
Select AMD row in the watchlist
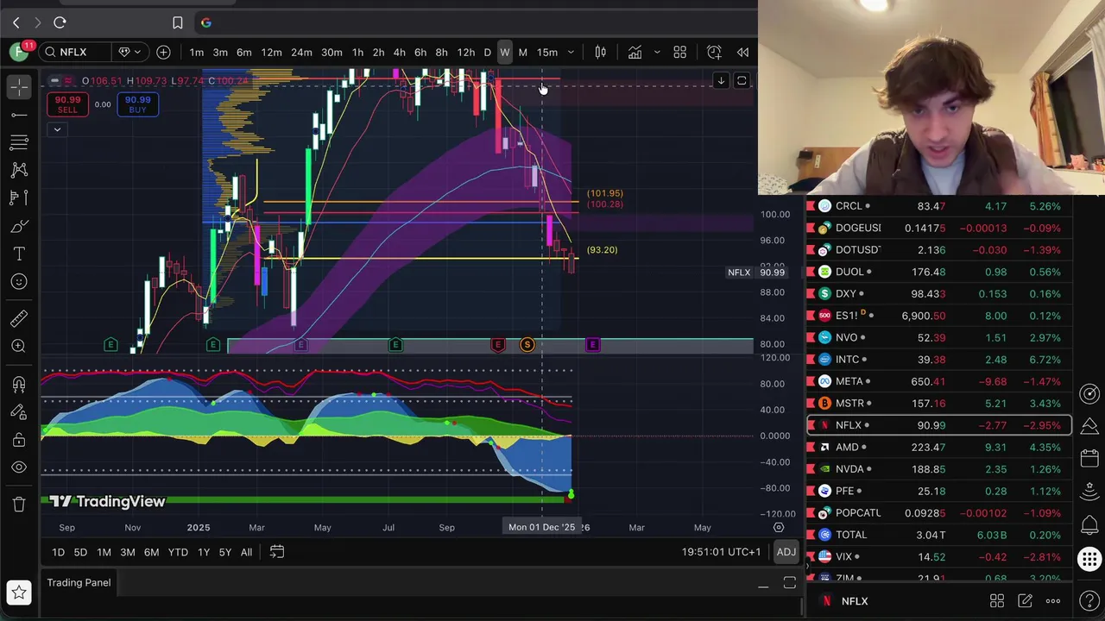(x=939, y=448)
